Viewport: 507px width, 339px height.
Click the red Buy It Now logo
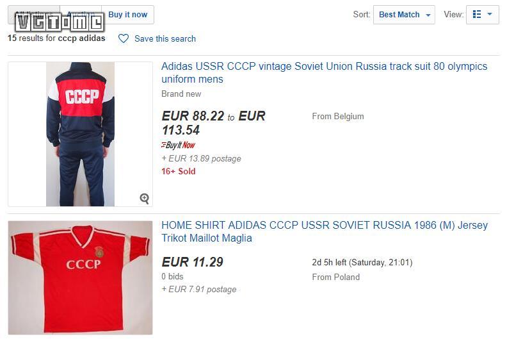[x=178, y=145]
